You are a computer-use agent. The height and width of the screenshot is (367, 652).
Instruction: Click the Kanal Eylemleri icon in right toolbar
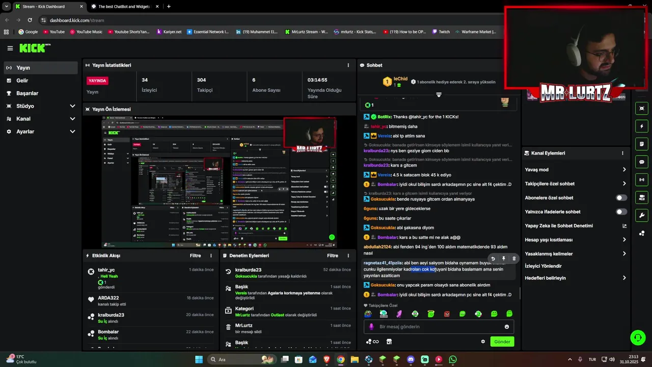[x=642, y=197]
